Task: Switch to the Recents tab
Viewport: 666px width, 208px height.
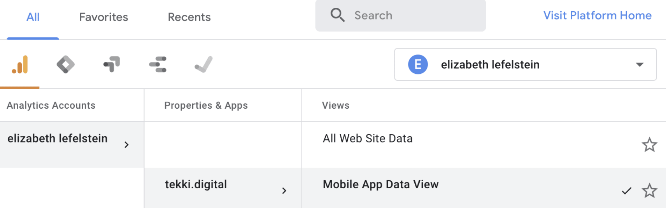Action: click(189, 17)
